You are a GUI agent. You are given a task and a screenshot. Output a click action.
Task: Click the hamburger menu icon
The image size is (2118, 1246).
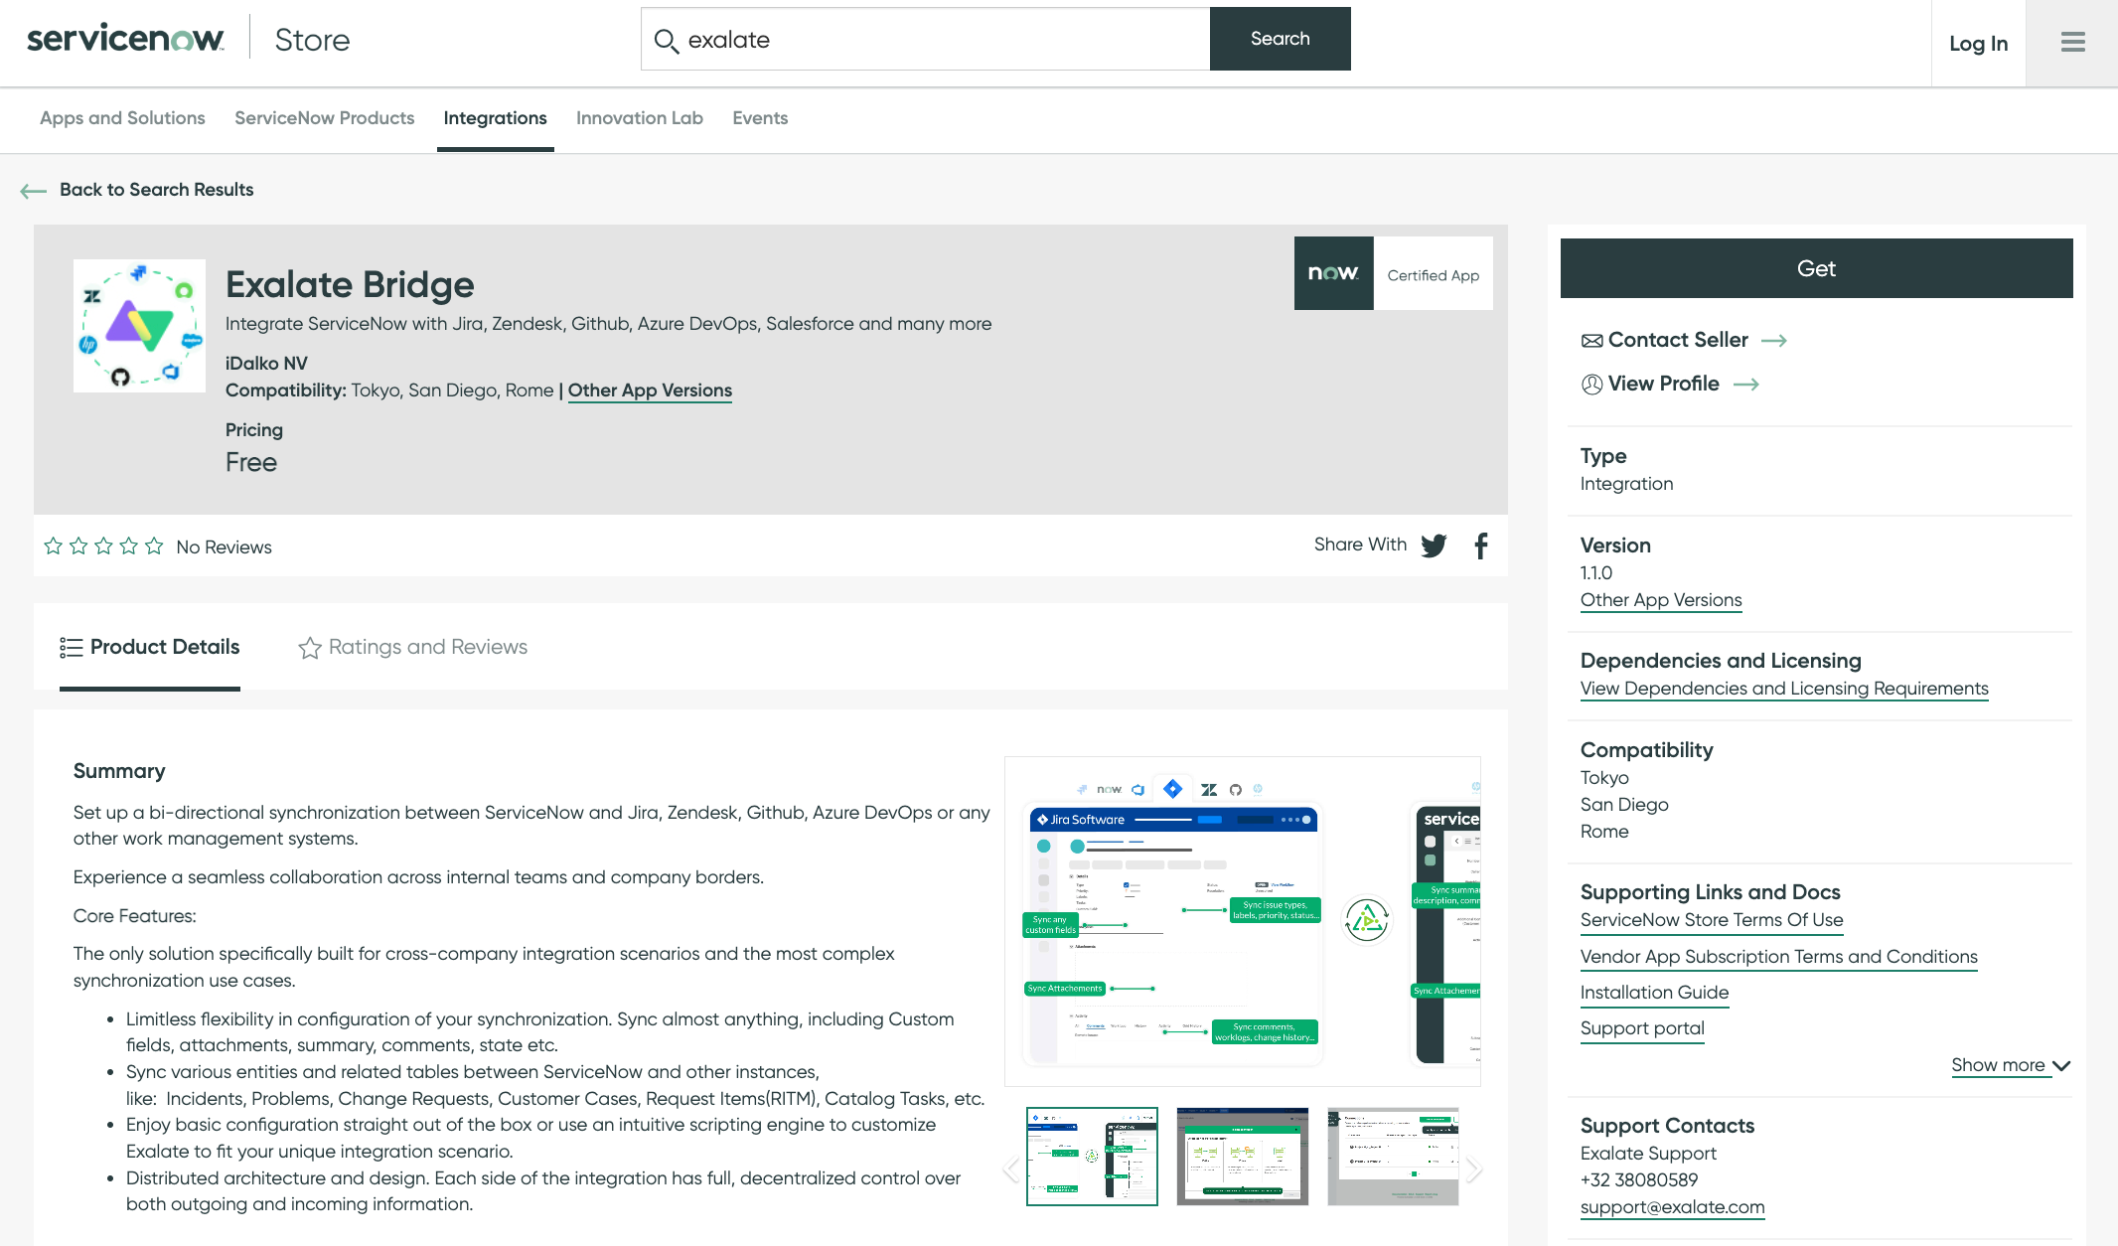click(2072, 42)
